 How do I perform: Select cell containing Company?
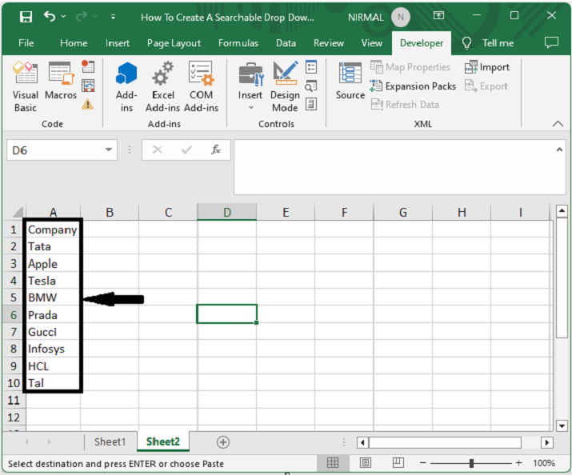coord(53,230)
